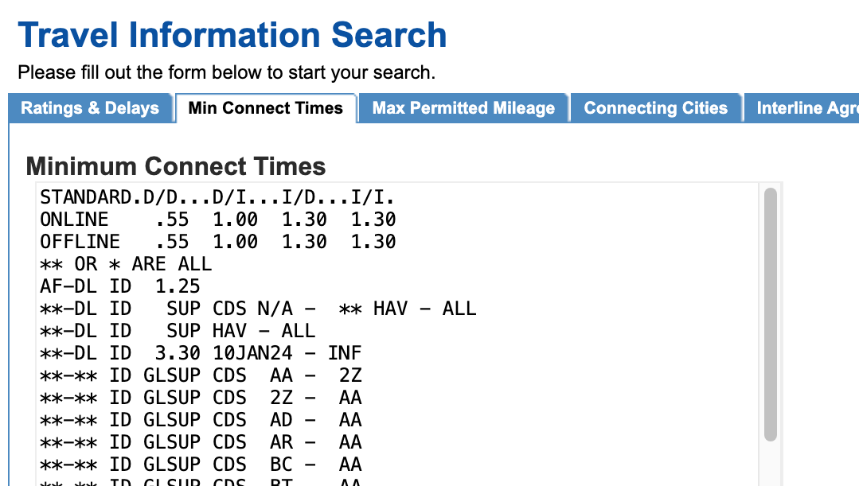Open the Max Permitted Mileage tab
Image resolution: width=859 pixels, height=486 pixels.
(x=463, y=108)
